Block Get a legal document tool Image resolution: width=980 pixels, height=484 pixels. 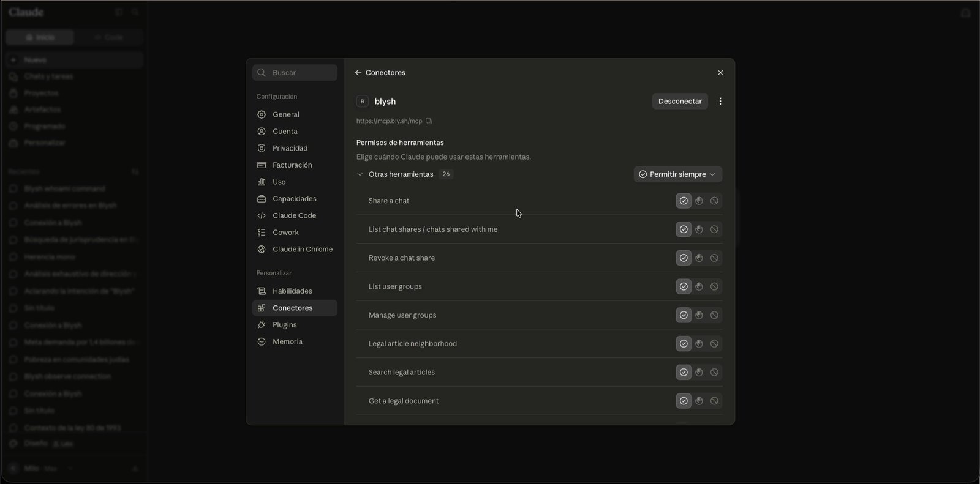714,401
